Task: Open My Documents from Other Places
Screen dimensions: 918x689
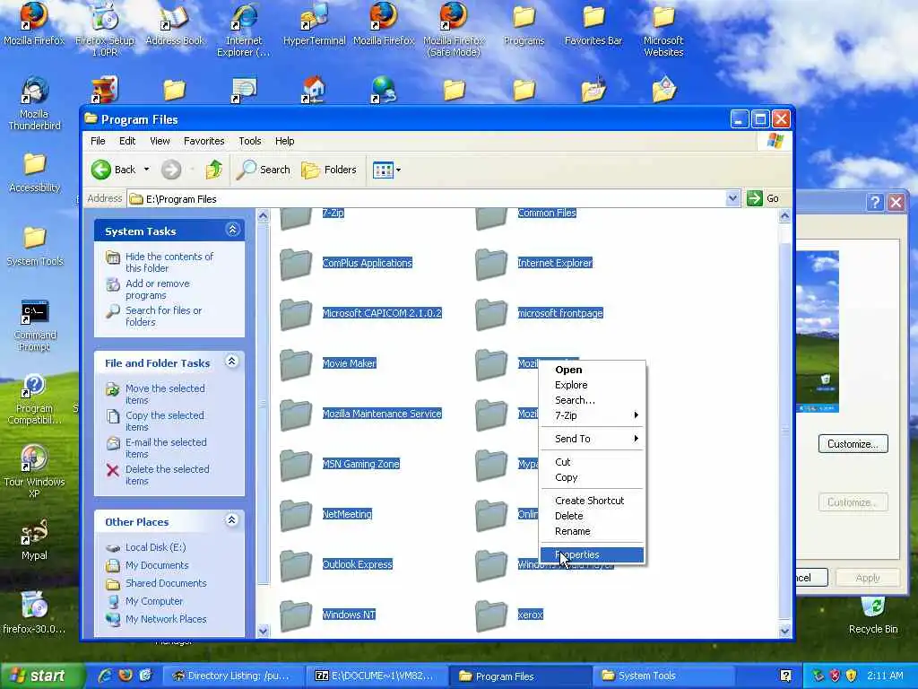Action: 157,565
